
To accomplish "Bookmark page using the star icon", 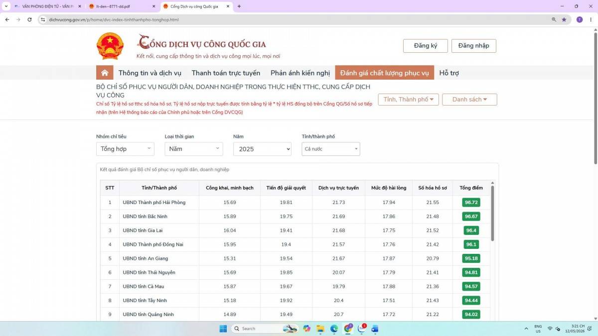I will click(x=564, y=19).
